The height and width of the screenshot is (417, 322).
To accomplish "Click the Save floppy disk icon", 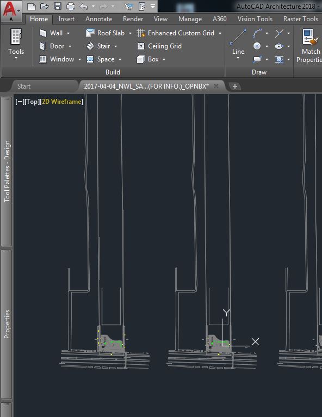I will pos(58,6).
